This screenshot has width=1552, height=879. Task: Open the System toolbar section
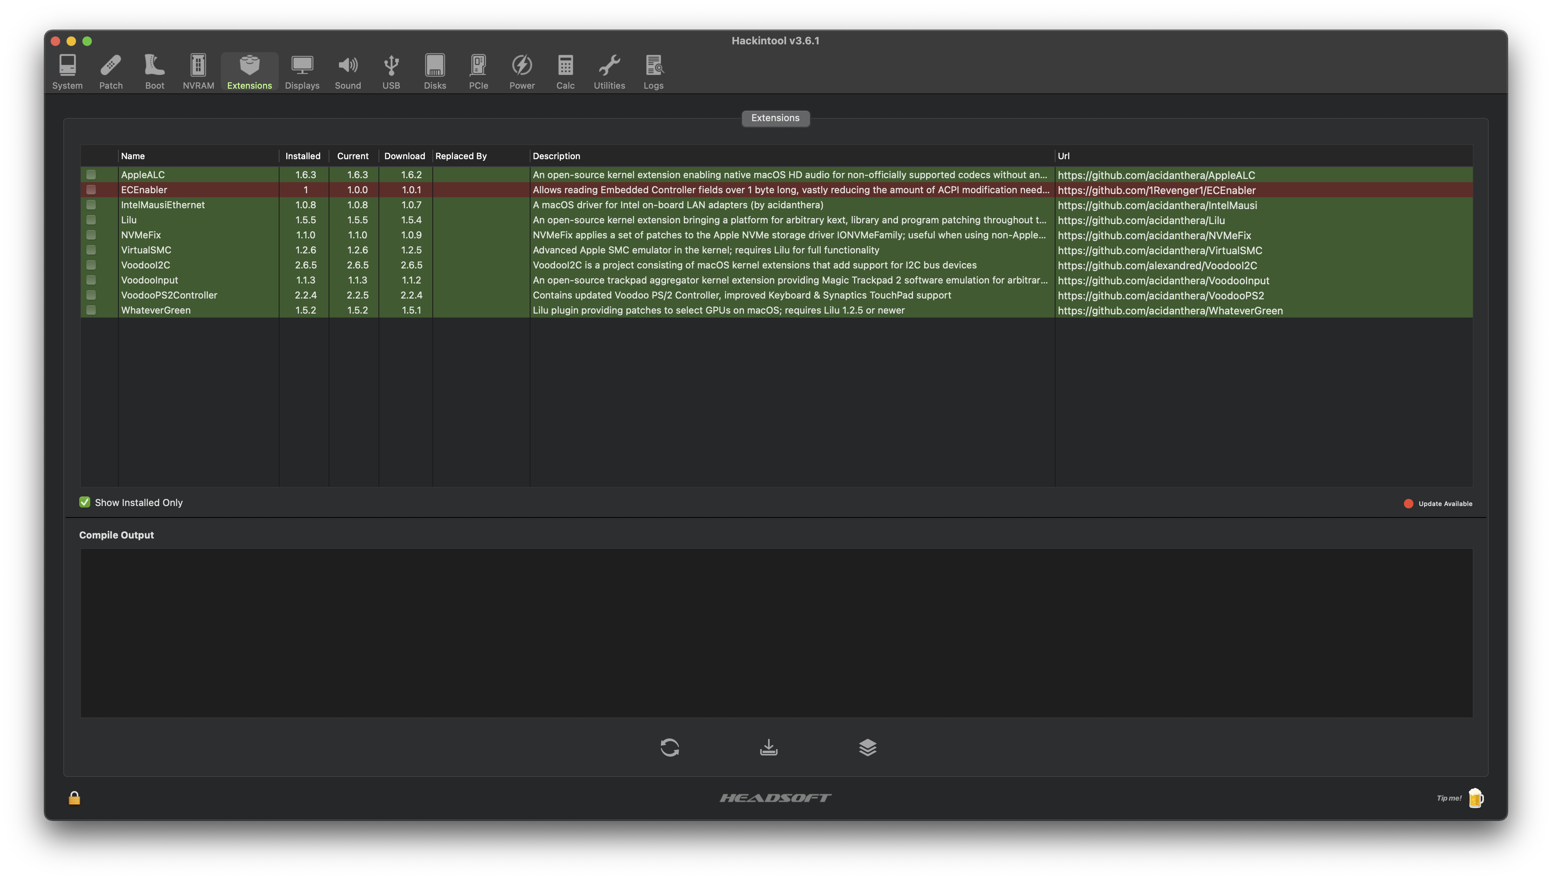pos(67,72)
